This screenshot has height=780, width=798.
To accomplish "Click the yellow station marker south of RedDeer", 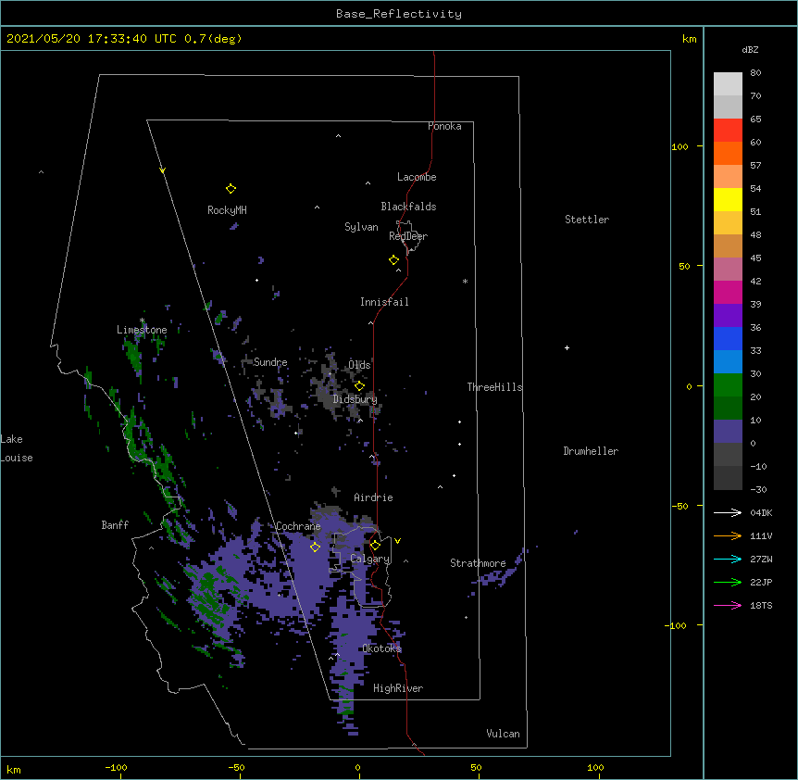I will [394, 260].
